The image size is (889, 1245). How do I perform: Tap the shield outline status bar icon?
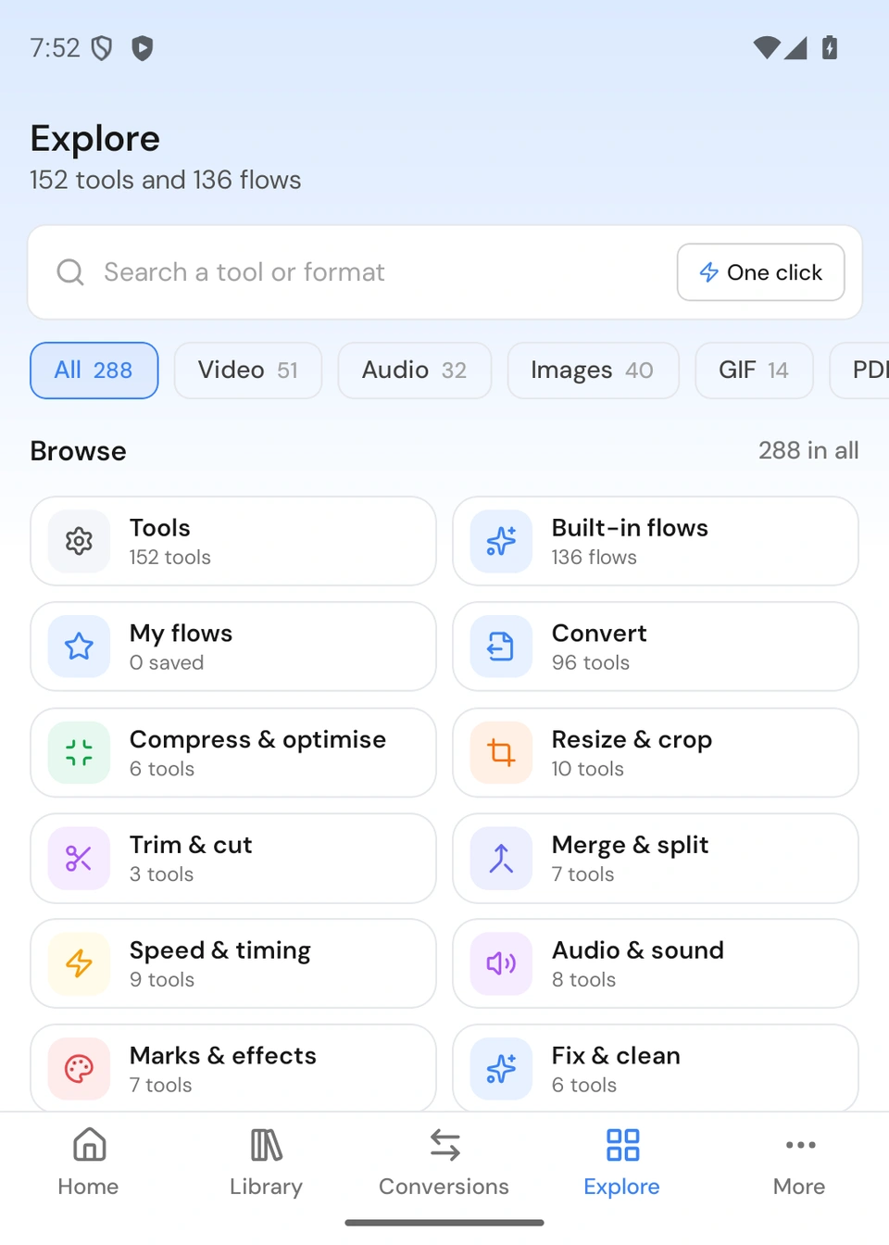pyautogui.click(x=102, y=48)
